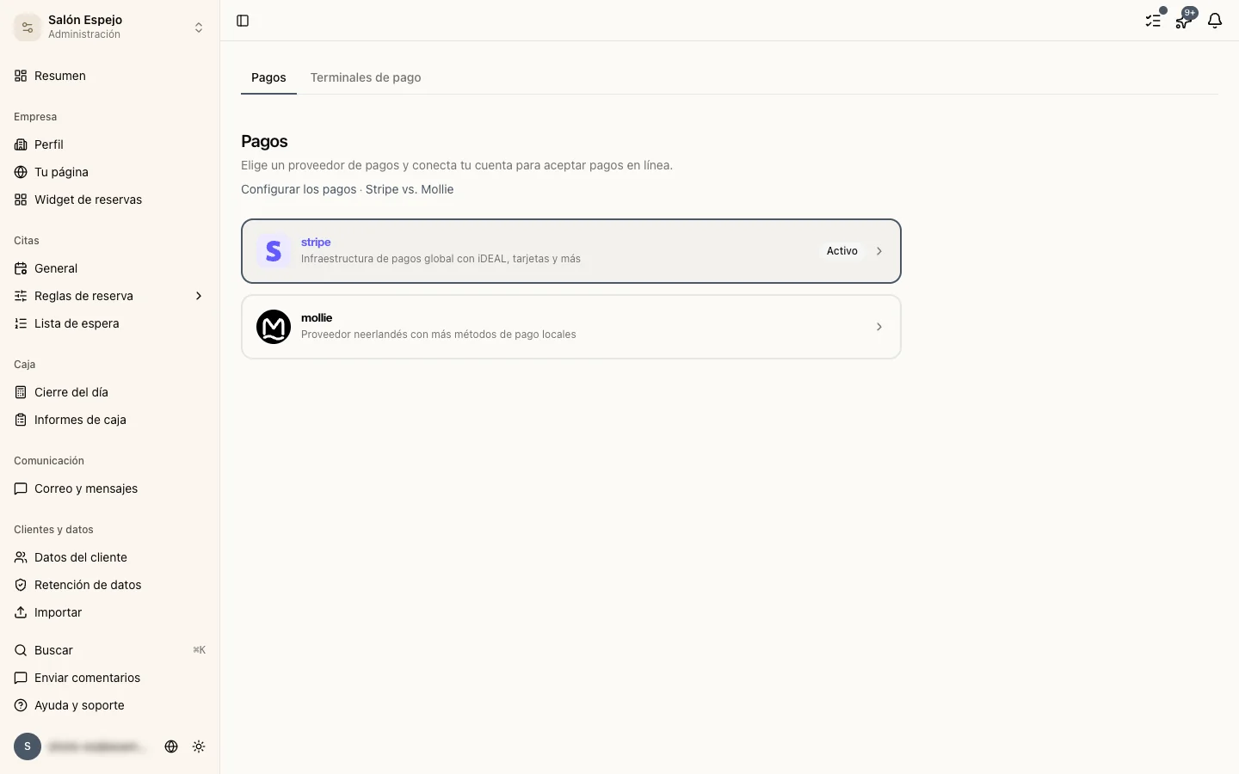
Task: Open Stripe vs. Mollie link
Action: pos(410,189)
